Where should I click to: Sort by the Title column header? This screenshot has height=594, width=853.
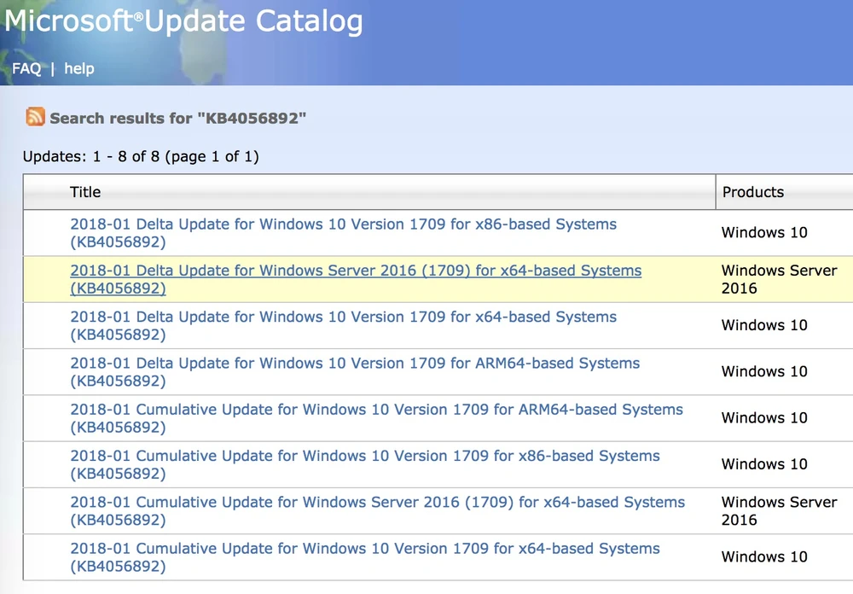pos(85,192)
